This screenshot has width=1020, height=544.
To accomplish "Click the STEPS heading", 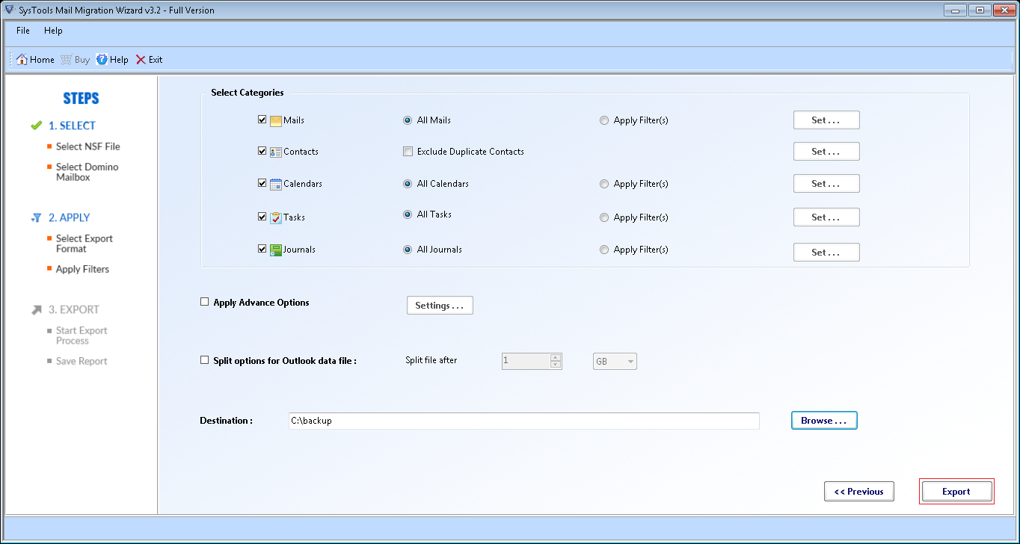I will pos(81,99).
